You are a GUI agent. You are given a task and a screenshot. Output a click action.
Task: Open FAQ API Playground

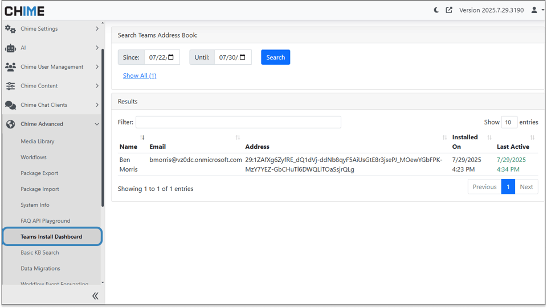(46, 220)
